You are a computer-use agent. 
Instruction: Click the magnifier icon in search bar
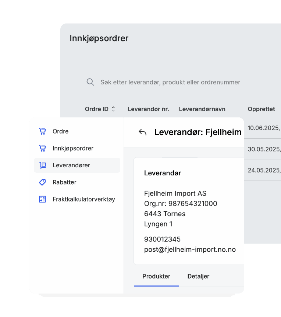tap(90, 82)
